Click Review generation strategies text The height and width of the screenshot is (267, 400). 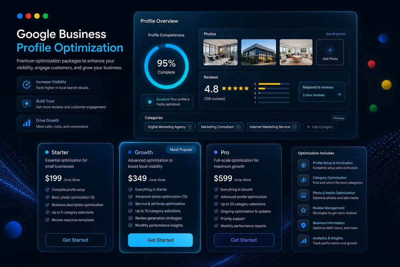pyautogui.click(x=159, y=218)
